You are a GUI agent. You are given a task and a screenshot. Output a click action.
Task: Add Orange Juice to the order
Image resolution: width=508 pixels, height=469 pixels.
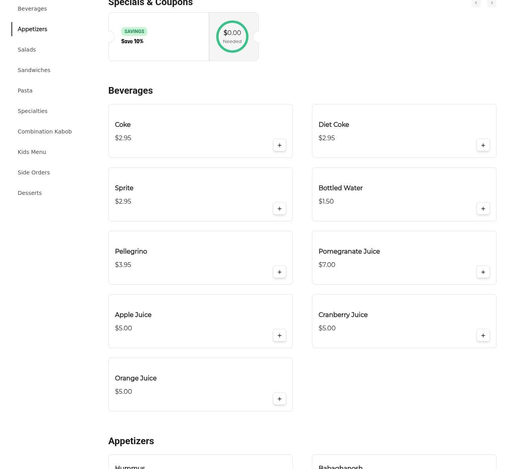(x=279, y=399)
